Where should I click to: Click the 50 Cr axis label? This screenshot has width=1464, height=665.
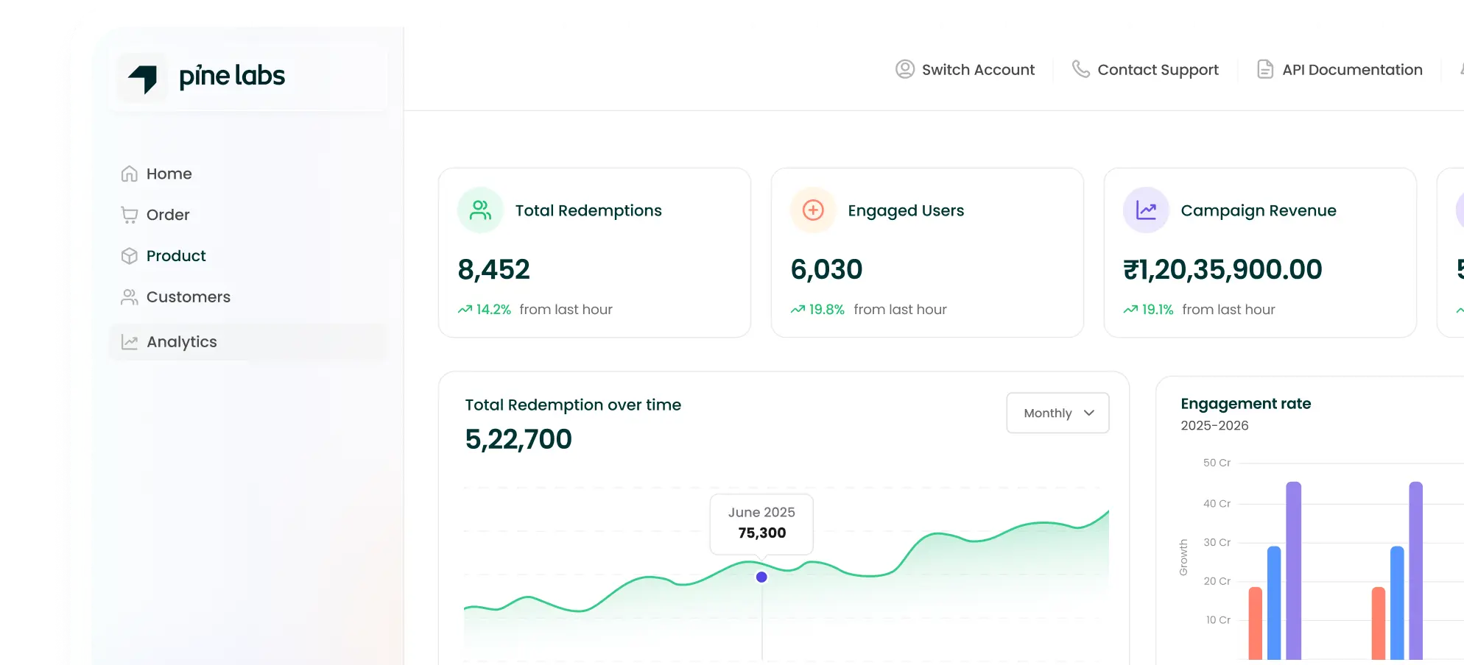click(1217, 463)
